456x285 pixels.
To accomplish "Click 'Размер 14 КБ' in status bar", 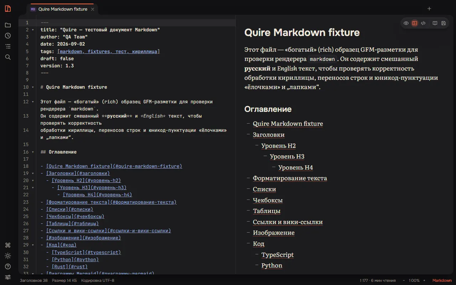I will point(64,280).
